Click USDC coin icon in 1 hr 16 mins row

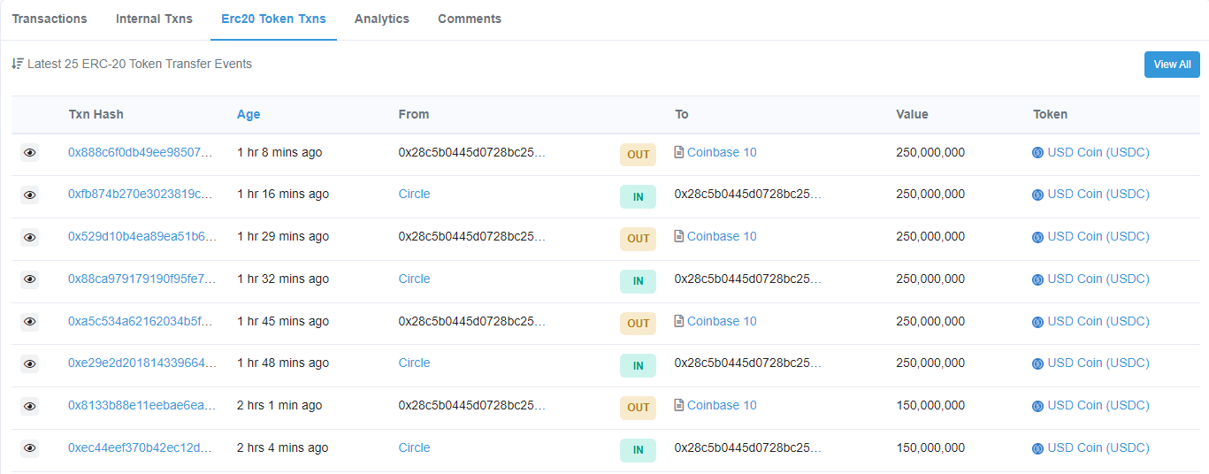[x=1038, y=195]
